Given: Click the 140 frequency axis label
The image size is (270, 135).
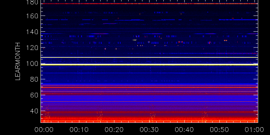Looking at the screenshot, I should point(32,32).
